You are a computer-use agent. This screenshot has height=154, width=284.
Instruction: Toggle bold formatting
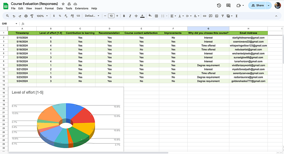click(124, 16)
